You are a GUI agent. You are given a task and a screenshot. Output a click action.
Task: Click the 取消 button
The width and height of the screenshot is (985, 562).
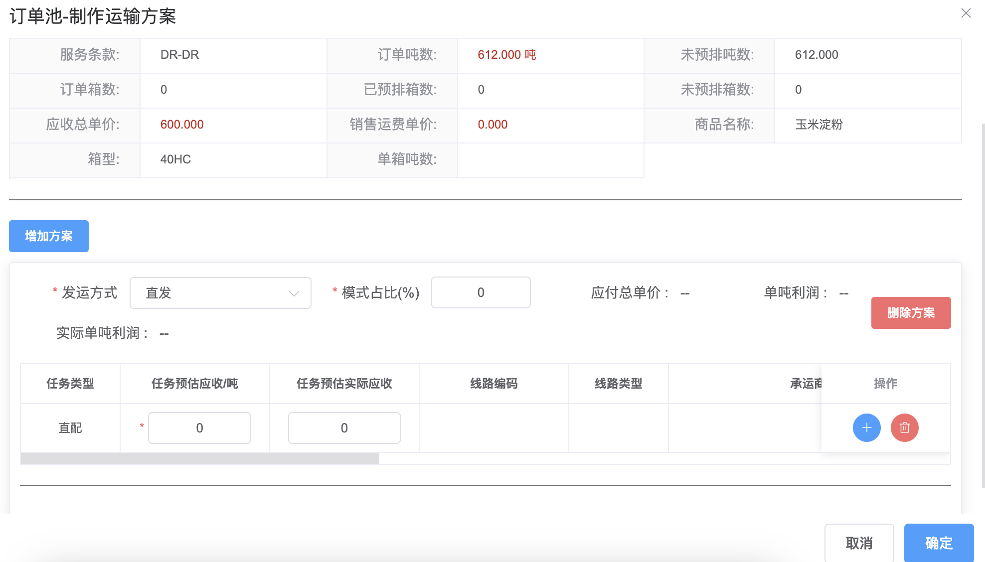[x=859, y=543]
